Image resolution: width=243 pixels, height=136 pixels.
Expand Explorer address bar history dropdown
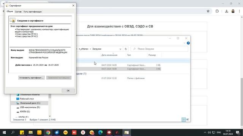[120, 49]
